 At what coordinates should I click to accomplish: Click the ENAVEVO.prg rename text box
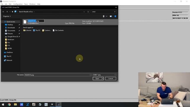pyautogui.click(x=36, y=21)
